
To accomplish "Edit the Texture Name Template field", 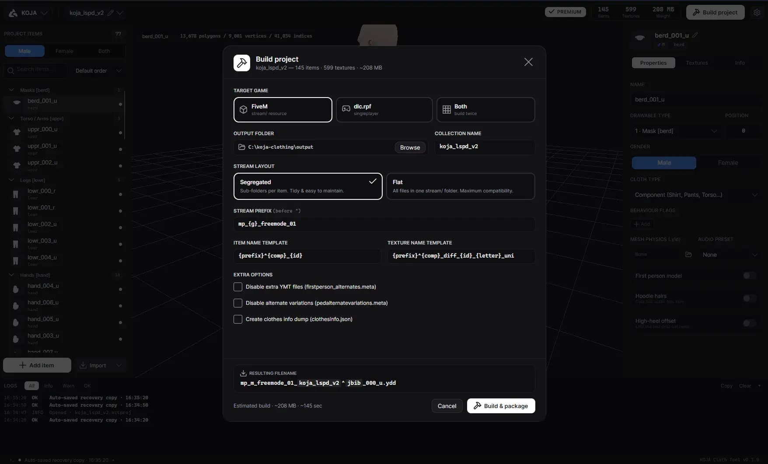I will pos(461,256).
